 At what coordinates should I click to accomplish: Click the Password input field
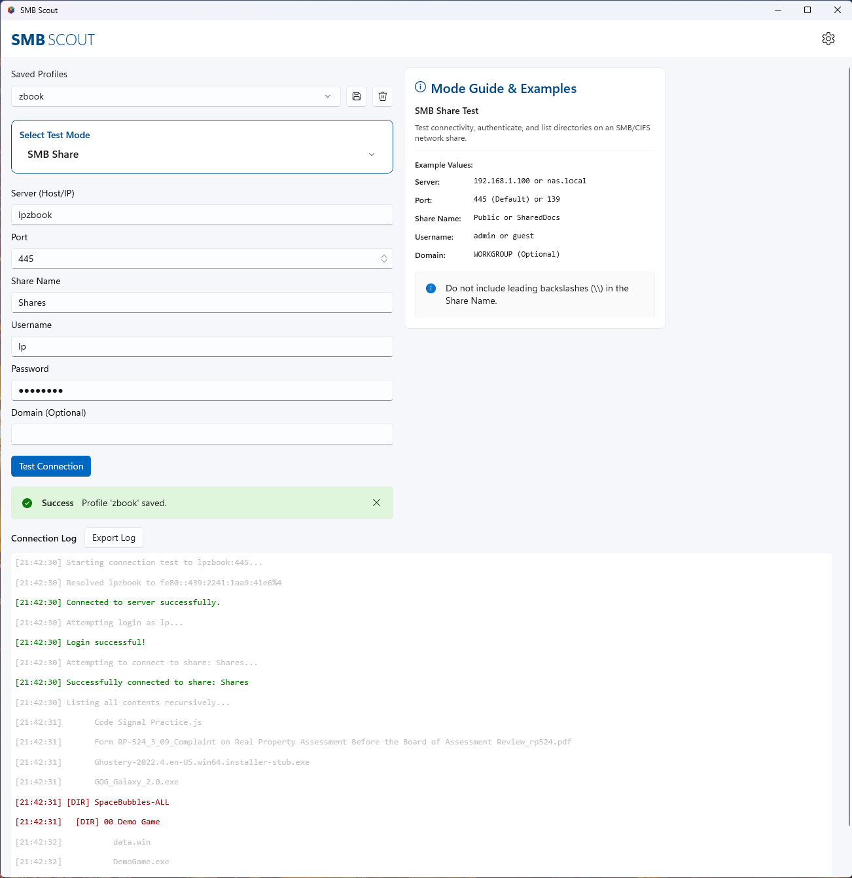[202, 390]
